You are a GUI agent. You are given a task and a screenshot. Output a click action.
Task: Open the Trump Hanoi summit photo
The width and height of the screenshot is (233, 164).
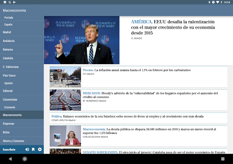[82, 40]
